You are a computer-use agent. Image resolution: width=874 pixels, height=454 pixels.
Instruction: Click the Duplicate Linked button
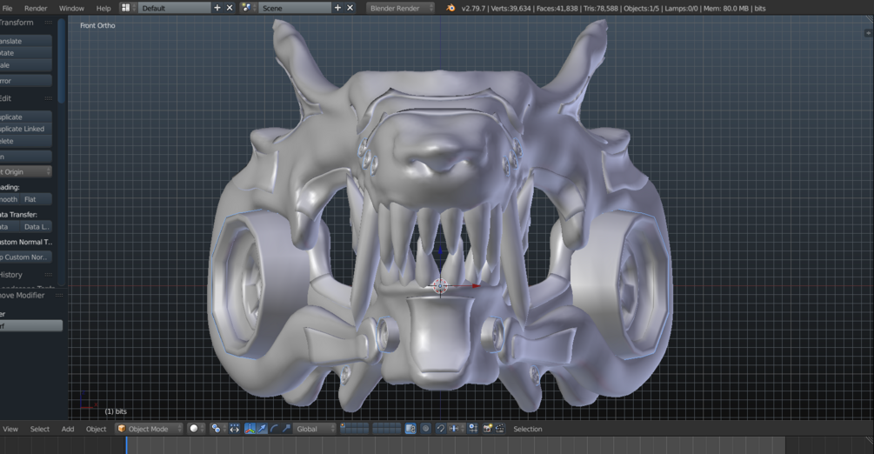[x=25, y=129]
